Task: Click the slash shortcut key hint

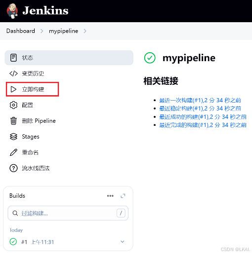Action: (x=121, y=213)
